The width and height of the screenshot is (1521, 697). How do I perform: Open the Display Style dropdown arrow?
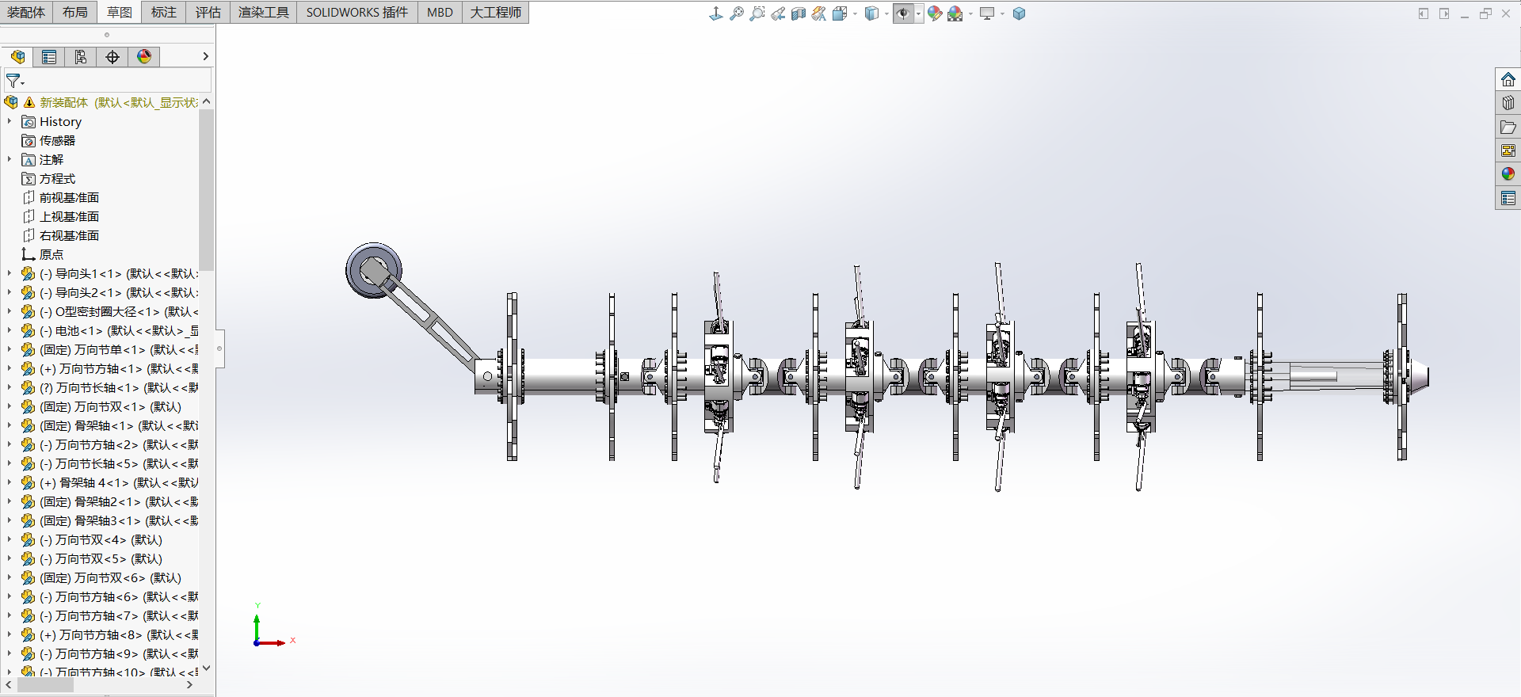[886, 13]
